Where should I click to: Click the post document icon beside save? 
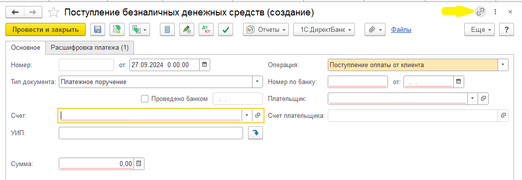point(117,29)
